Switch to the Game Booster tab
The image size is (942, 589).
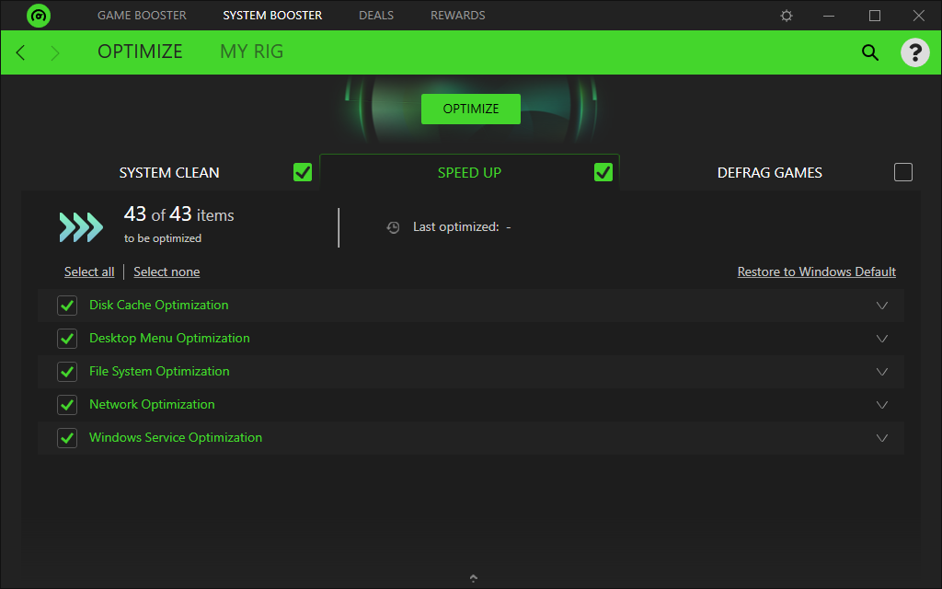click(x=142, y=16)
